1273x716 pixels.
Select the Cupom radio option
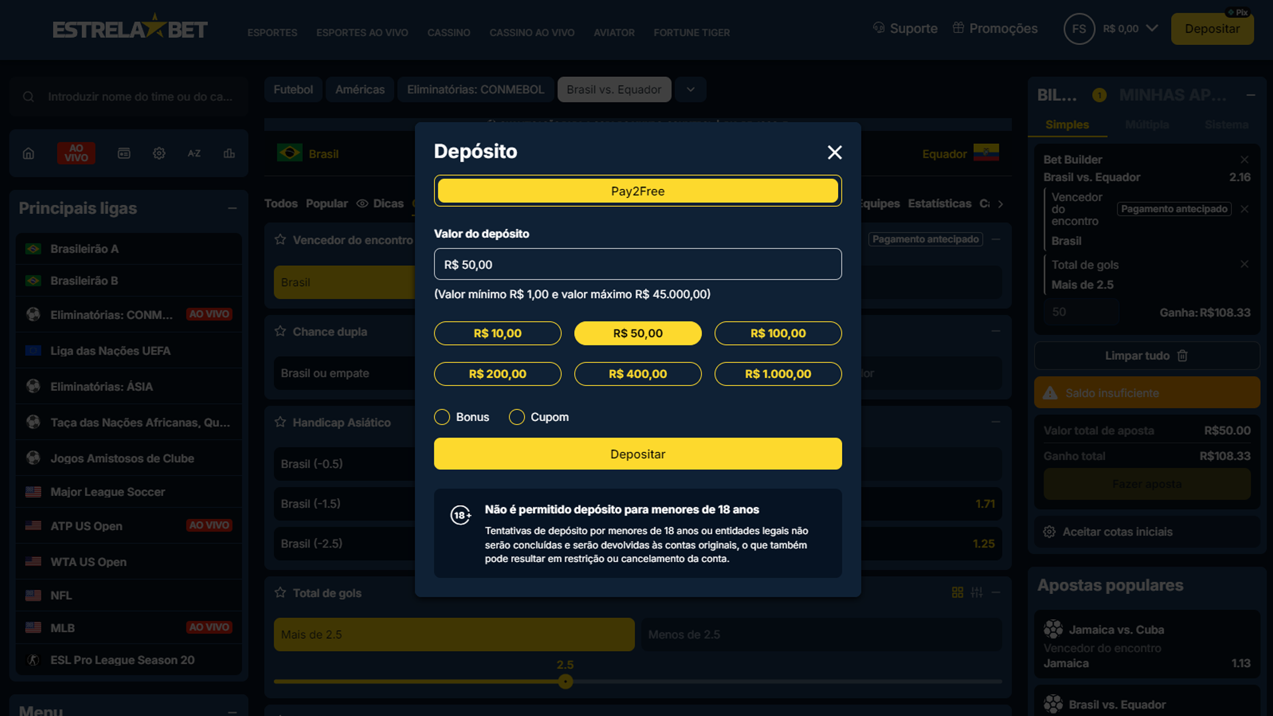[516, 417]
